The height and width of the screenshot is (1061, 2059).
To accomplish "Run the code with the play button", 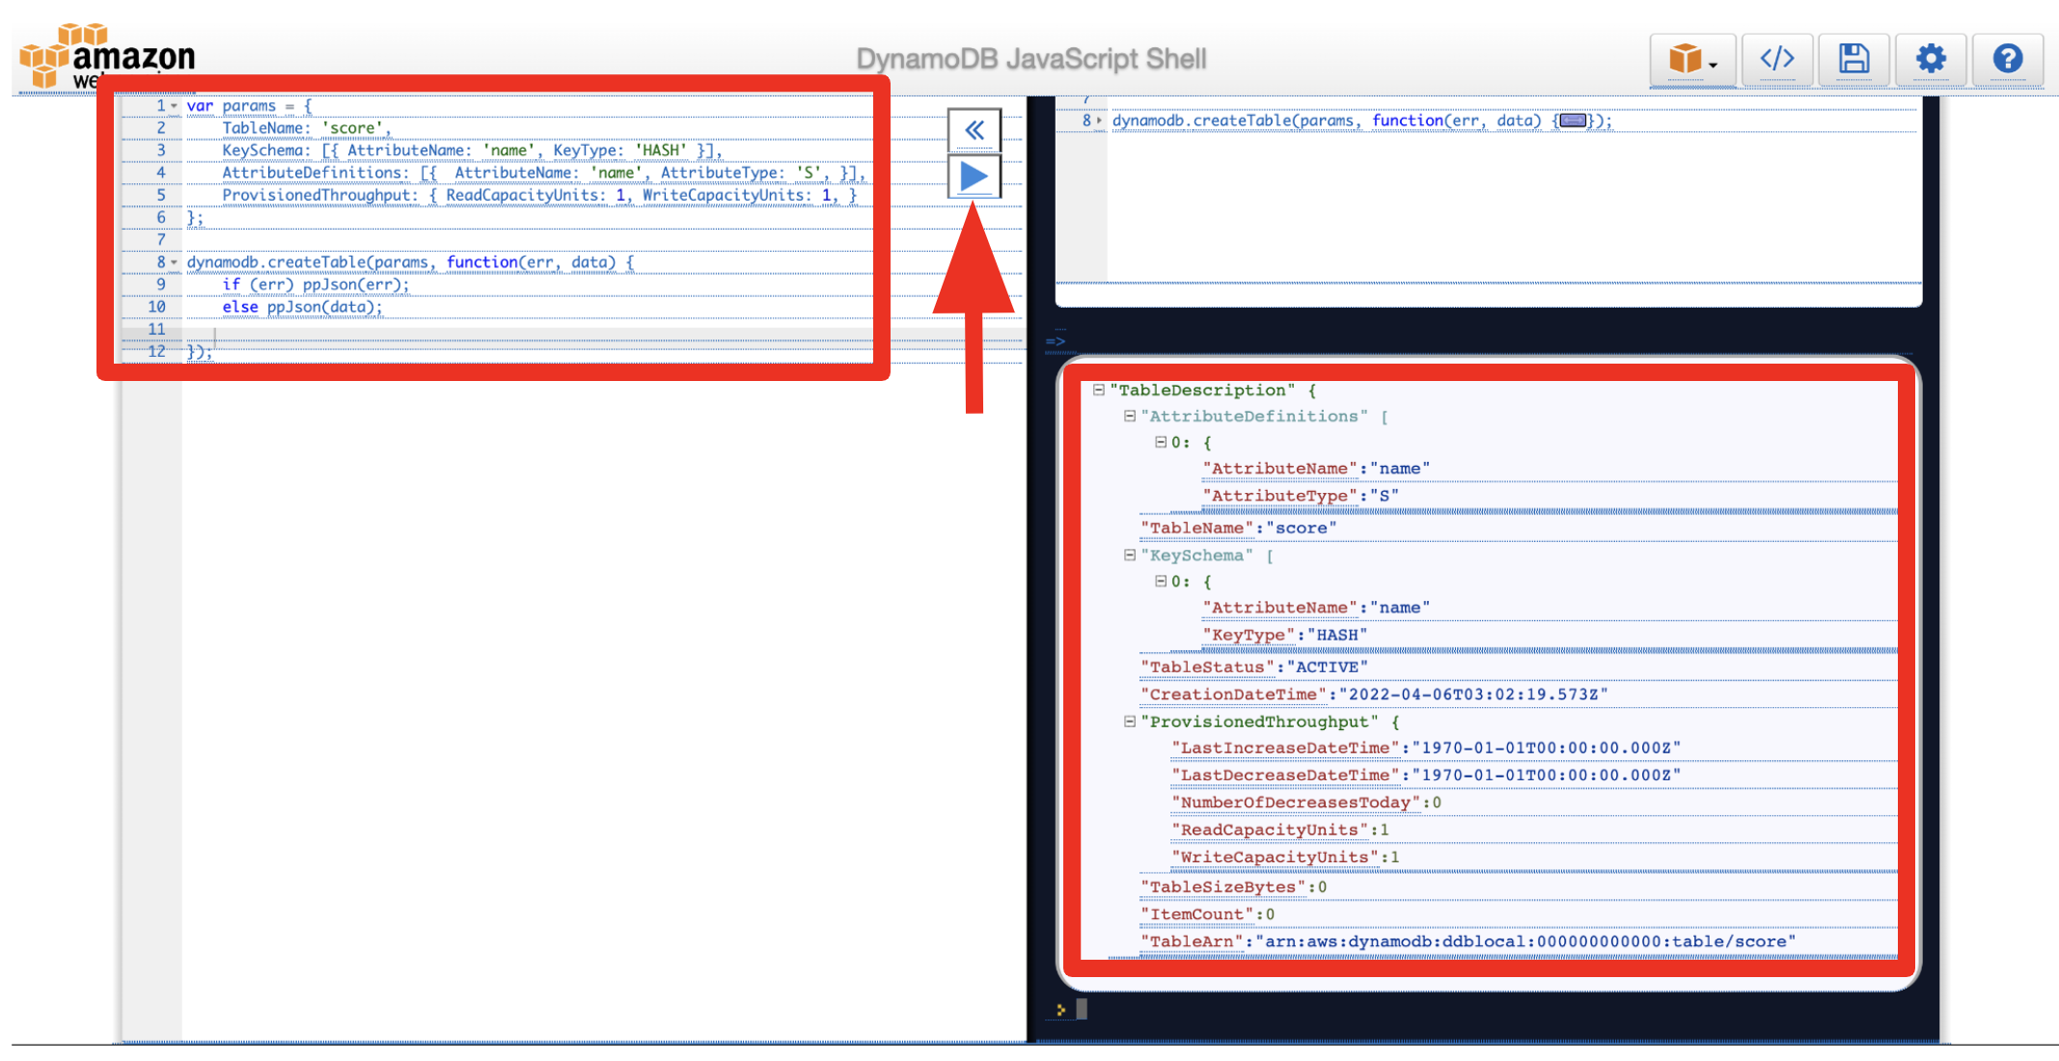I will [x=974, y=177].
